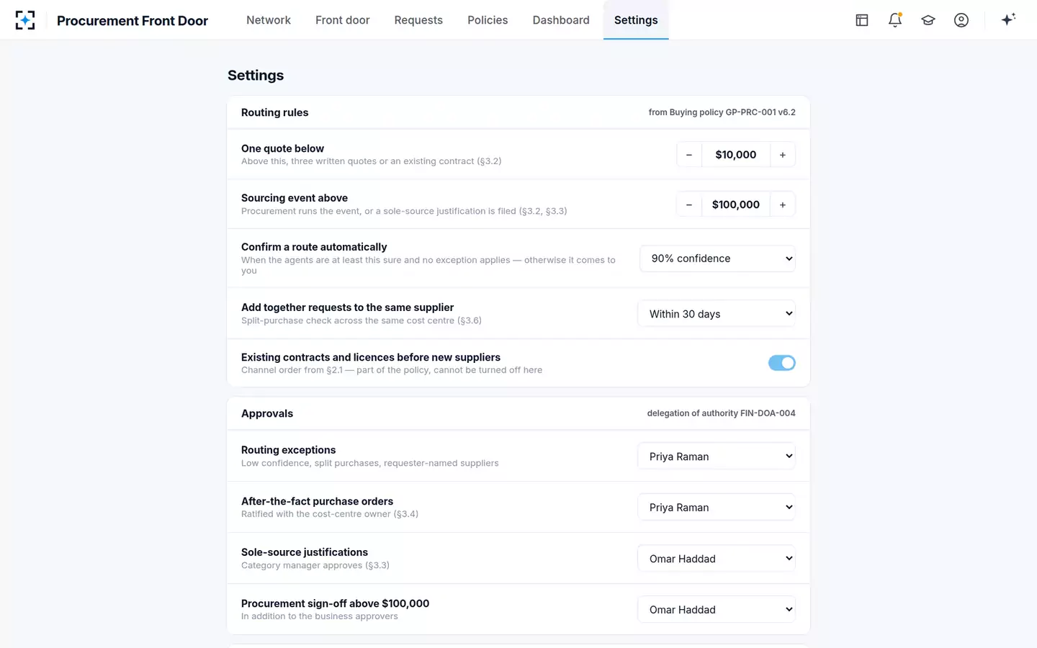Screen dimensions: 1037x648
Task: Open the Dashboard tab
Action: click(561, 20)
